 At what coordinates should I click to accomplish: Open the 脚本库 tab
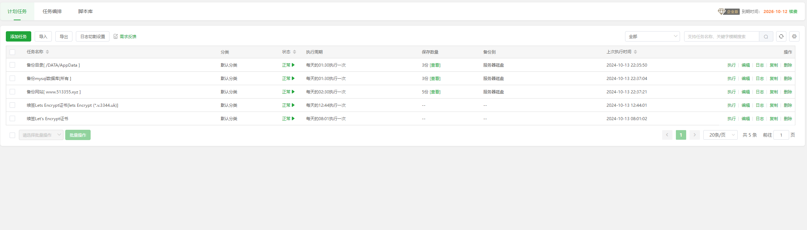(85, 11)
